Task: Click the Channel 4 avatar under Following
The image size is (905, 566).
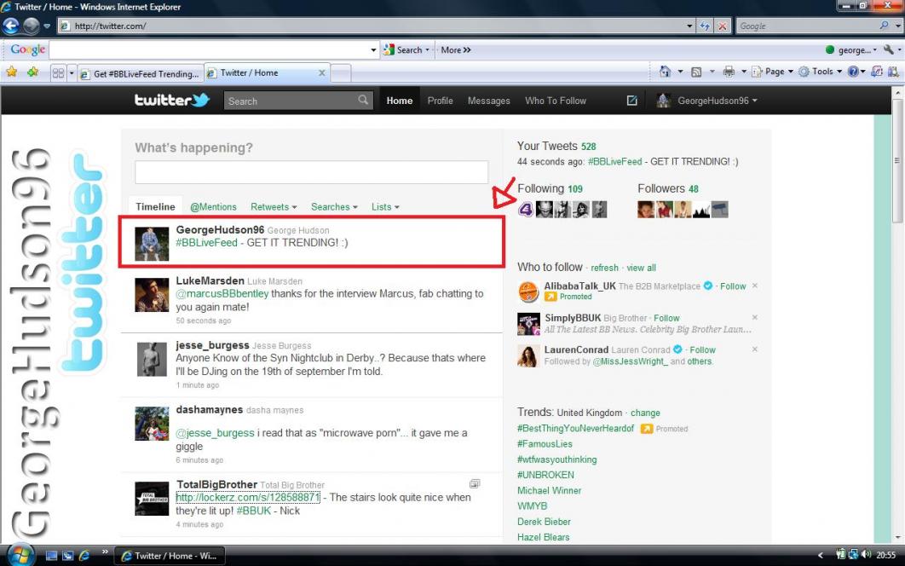Action: (525, 209)
